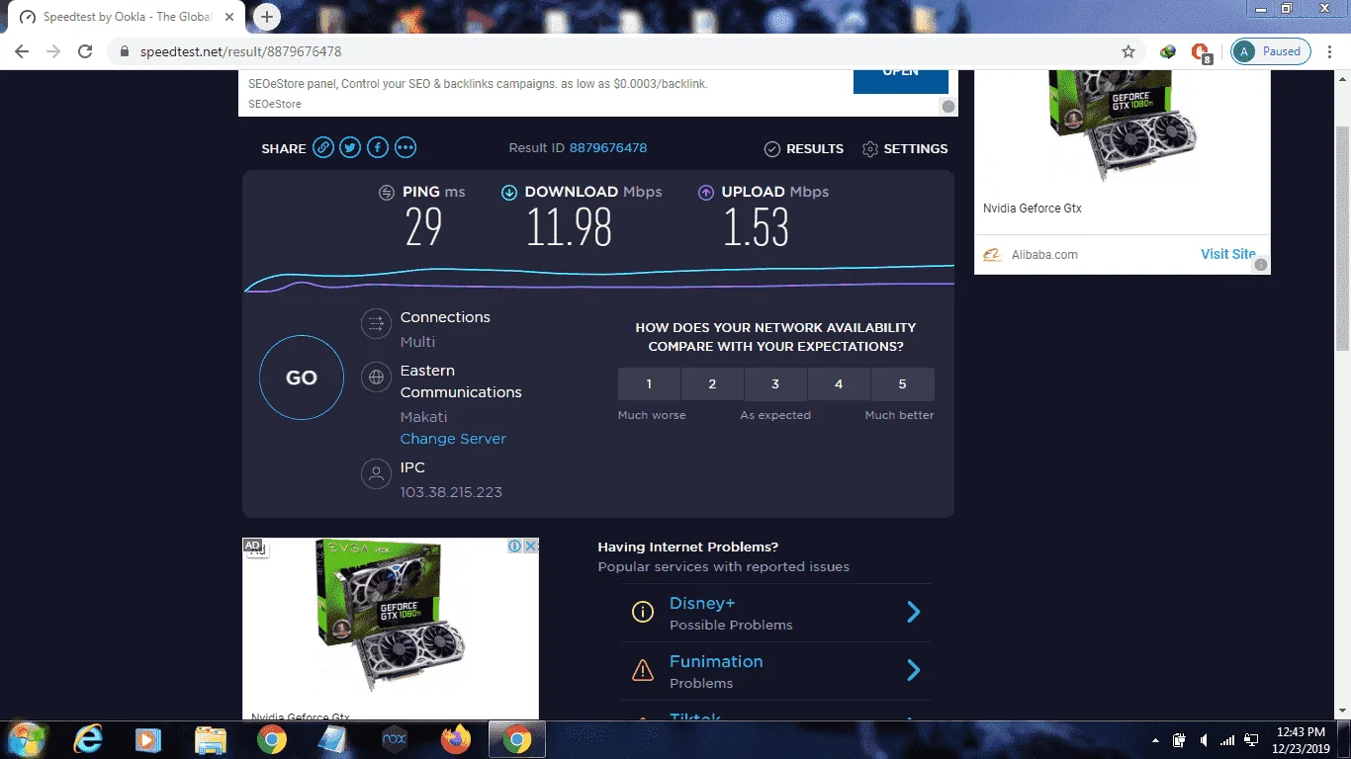The height and width of the screenshot is (759, 1351).
Task: Open the Chrome profile button labeled Paused
Action: [1271, 51]
